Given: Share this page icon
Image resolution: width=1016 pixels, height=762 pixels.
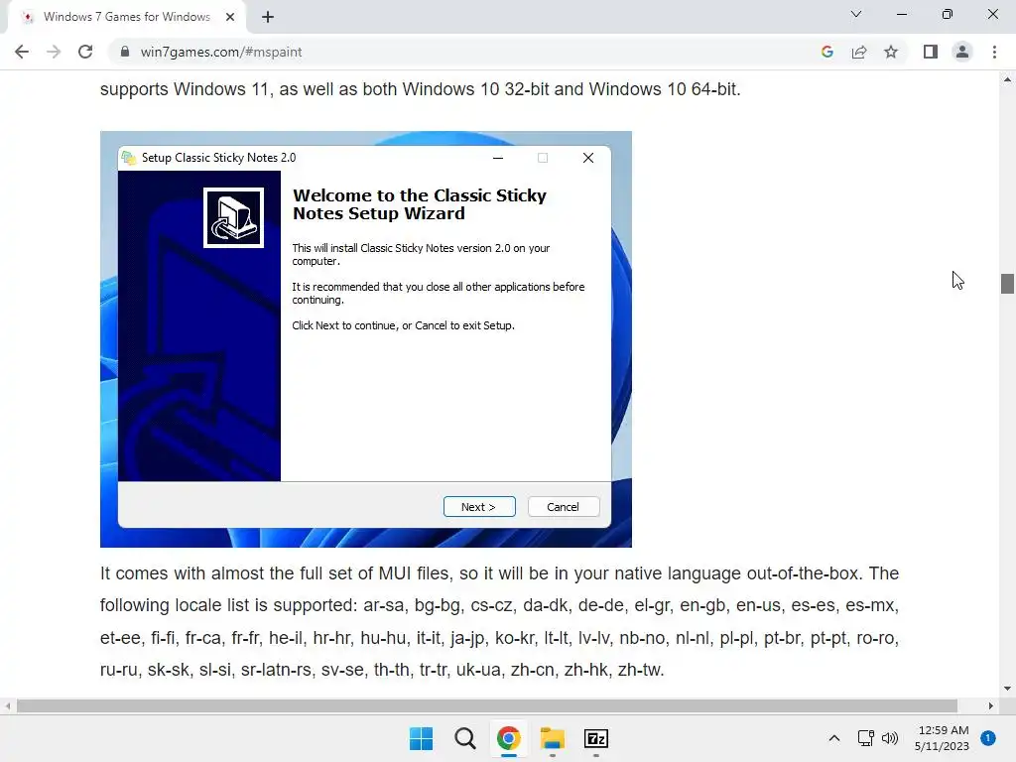Looking at the screenshot, I should [x=859, y=52].
